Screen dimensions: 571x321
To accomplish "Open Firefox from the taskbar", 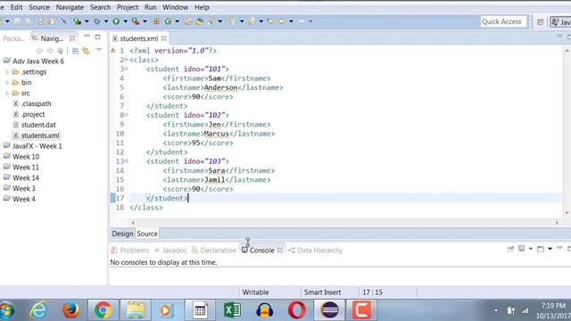I will coord(70,310).
